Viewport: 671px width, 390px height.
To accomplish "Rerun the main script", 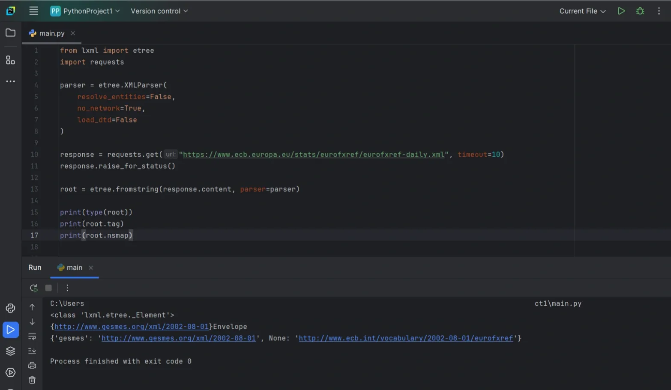I will [33, 288].
